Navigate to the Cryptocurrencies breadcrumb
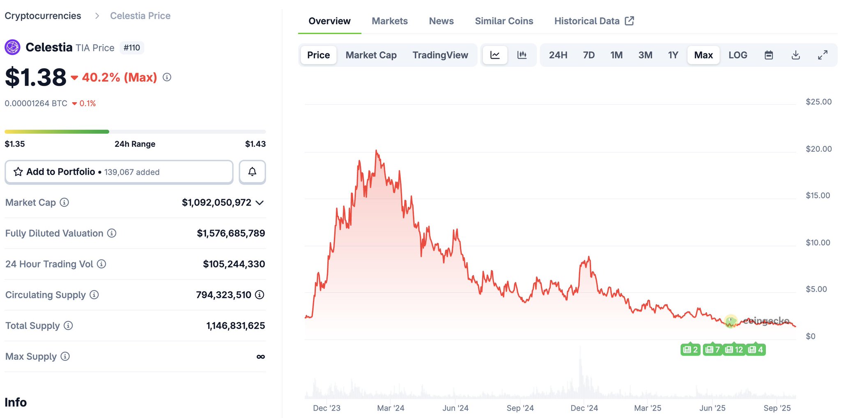 tap(43, 16)
